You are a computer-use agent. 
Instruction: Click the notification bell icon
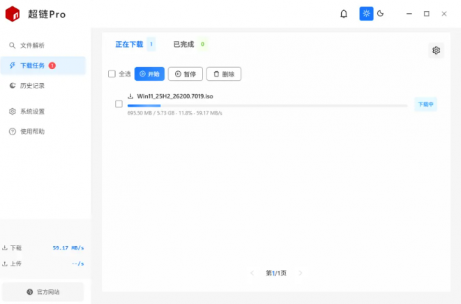pyautogui.click(x=344, y=14)
